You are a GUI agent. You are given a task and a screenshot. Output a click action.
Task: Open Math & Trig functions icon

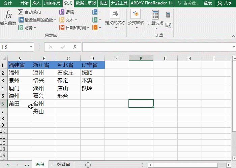pos(95,19)
